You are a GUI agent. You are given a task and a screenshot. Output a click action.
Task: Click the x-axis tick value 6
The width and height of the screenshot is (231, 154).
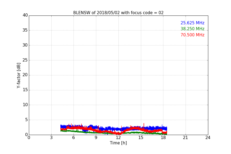pyautogui.click(x=74, y=138)
